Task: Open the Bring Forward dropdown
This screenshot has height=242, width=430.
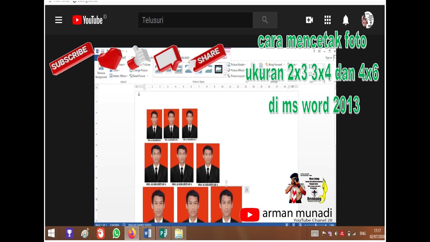Action: pos(275,65)
